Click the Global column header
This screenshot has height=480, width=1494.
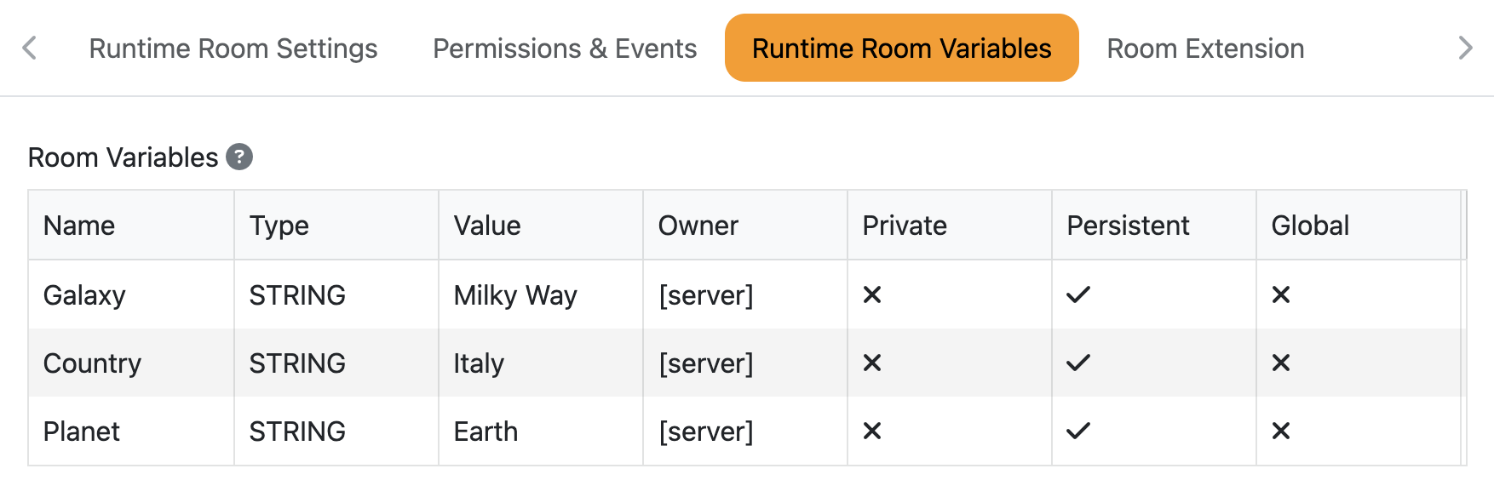pyautogui.click(x=1359, y=226)
